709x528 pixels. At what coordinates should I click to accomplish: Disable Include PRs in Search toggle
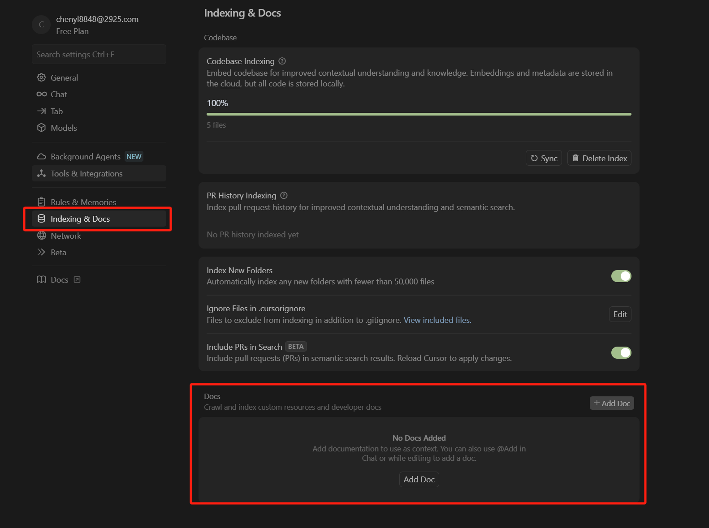click(x=621, y=352)
